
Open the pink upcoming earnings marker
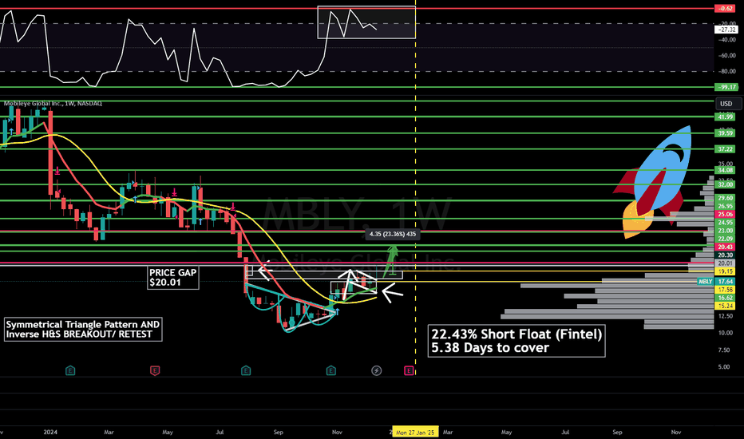409,370
